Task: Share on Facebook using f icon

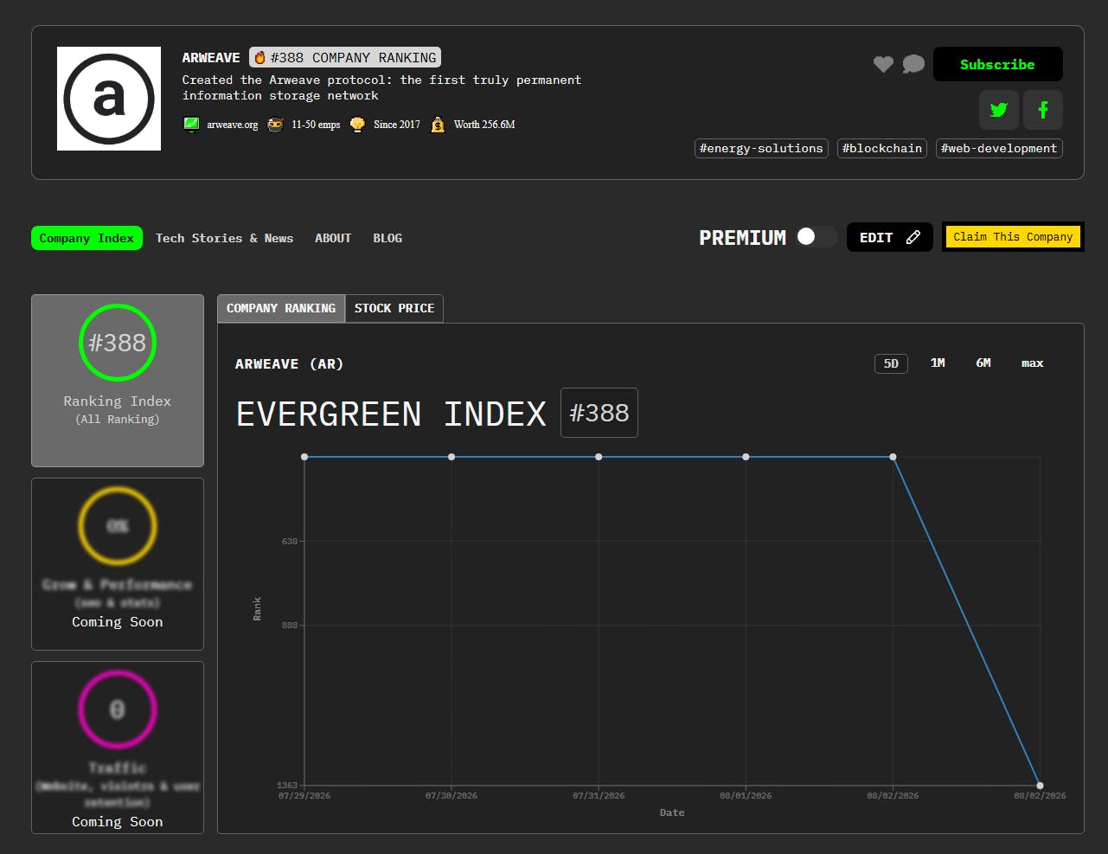Action: point(1043,110)
